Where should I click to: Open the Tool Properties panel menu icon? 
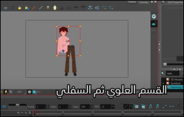pyautogui.click(x=163, y=2)
